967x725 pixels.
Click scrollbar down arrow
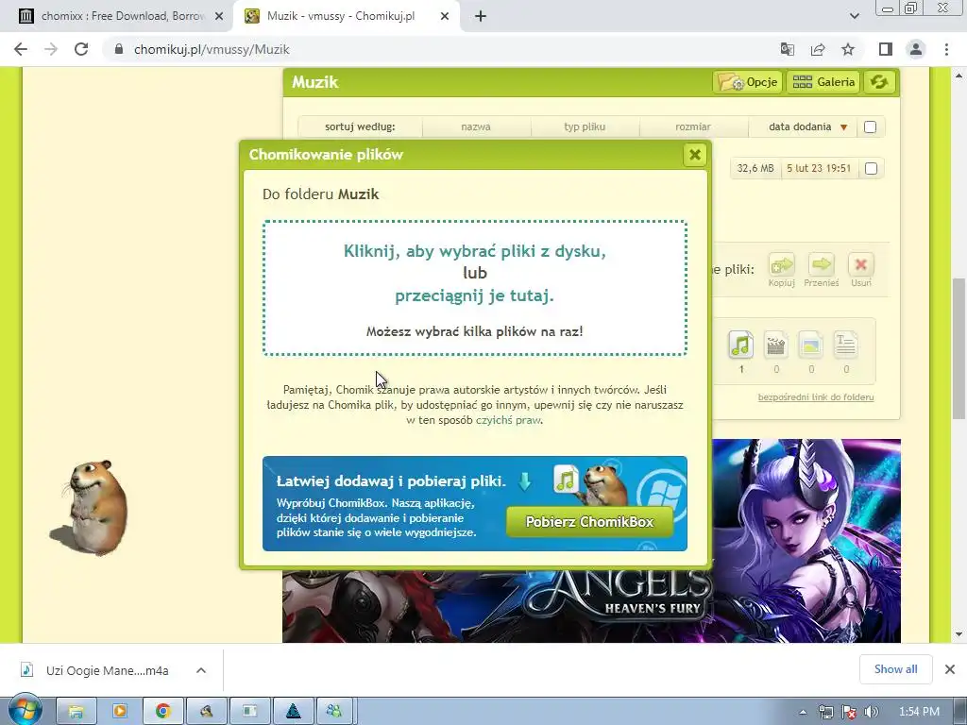tap(959, 633)
